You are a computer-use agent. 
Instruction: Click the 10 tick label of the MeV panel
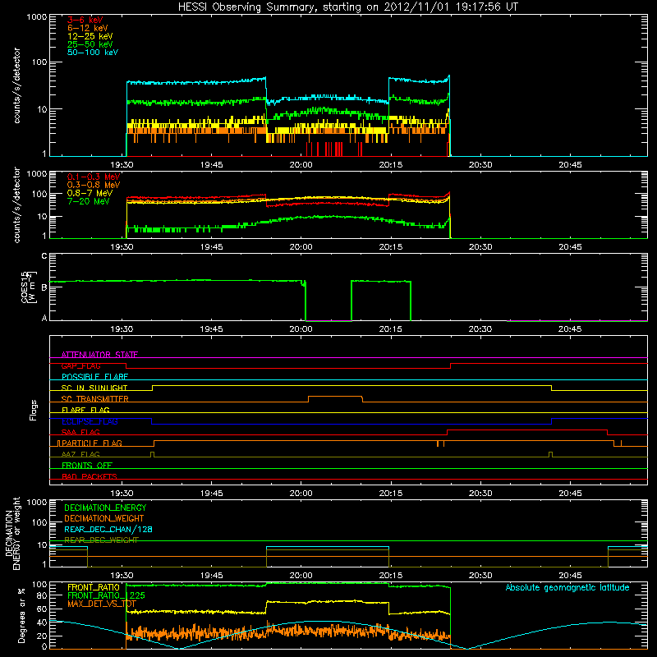pyautogui.click(x=42, y=217)
